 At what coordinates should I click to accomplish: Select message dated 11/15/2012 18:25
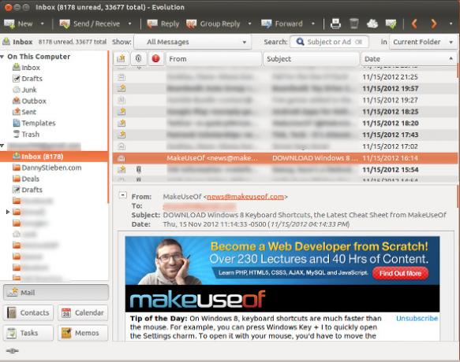click(x=285, y=112)
